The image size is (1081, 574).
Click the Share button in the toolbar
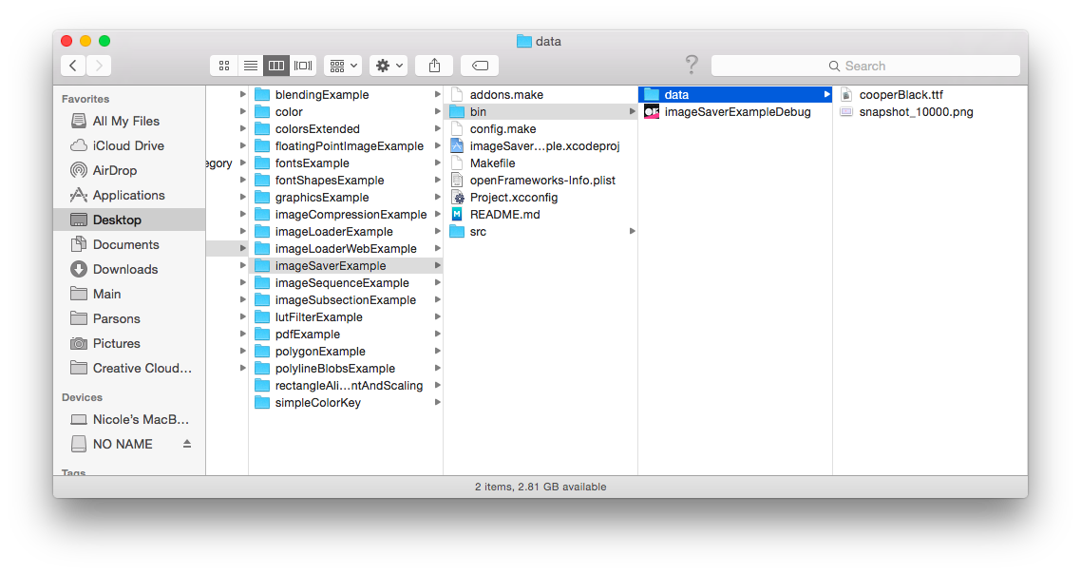click(433, 65)
